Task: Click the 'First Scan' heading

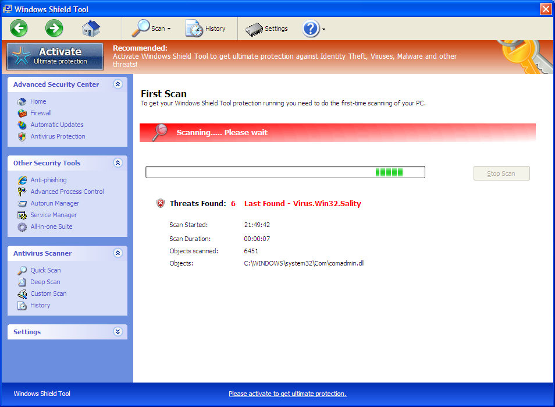Action: [163, 94]
